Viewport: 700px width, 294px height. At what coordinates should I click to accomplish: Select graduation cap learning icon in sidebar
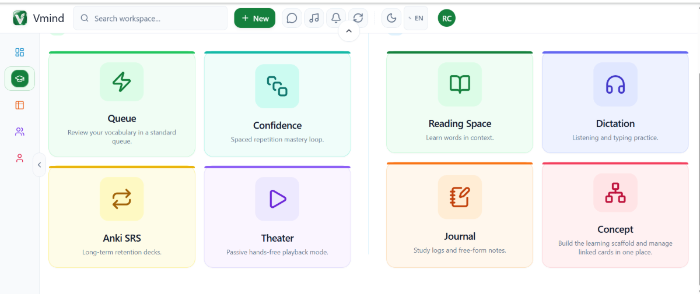(x=20, y=79)
